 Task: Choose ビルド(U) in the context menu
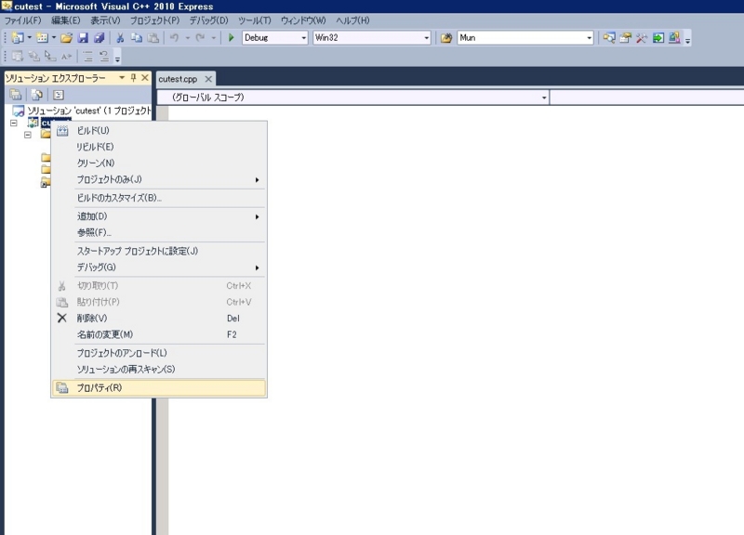tap(158, 131)
